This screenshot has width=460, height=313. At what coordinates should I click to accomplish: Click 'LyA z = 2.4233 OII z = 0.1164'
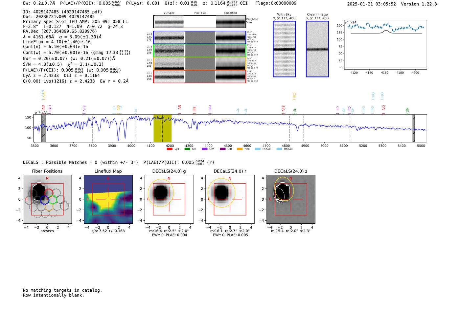pos(61,76)
